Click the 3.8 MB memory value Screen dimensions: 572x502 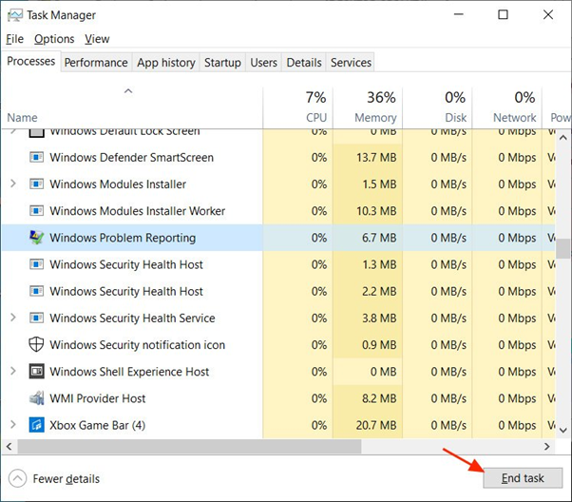pyautogui.click(x=379, y=318)
